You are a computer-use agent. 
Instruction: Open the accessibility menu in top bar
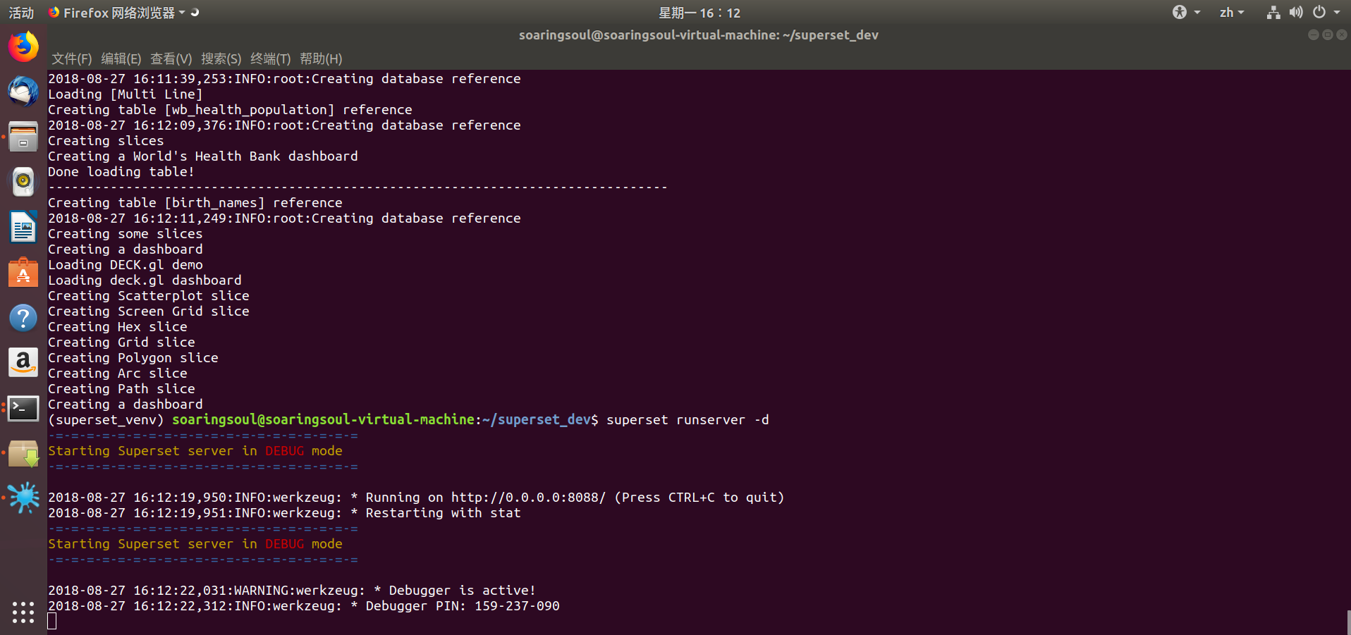coord(1186,12)
